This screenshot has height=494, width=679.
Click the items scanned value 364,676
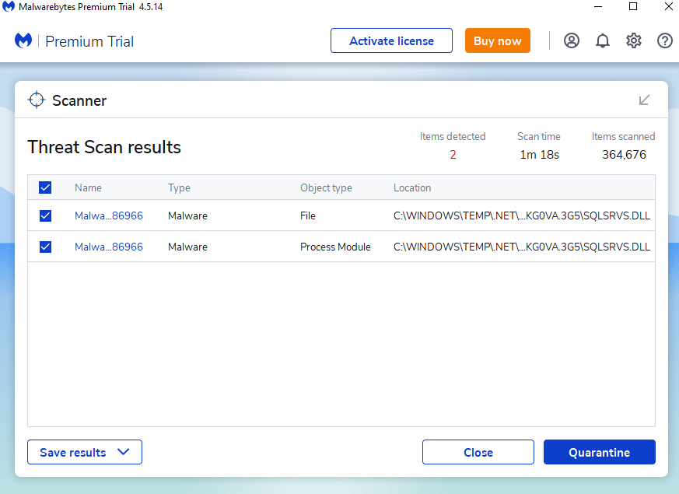(x=624, y=155)
